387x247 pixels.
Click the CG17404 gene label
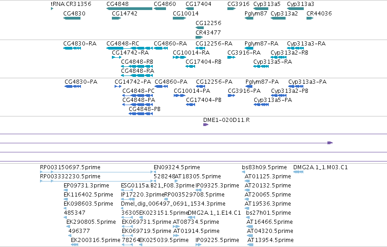pos(198,4)
